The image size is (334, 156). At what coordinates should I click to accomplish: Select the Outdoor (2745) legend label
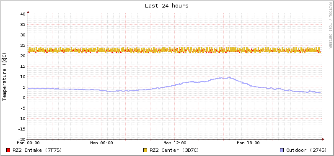click(x=306, y=150)
